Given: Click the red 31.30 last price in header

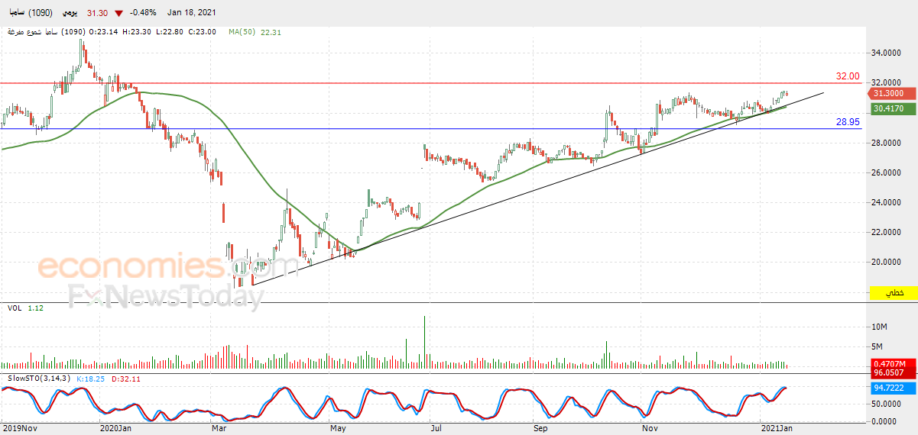Looking at the screenshot, I should click(x=96, y=14).
